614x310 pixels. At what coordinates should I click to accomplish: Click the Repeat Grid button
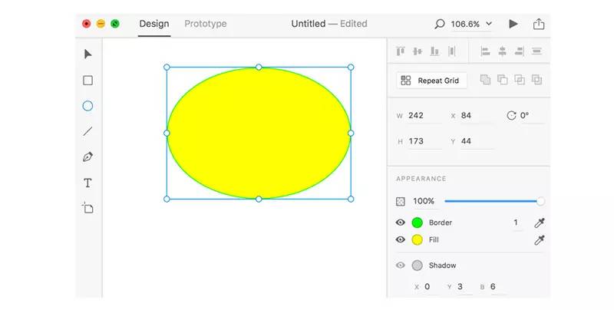tap(431, 81)
